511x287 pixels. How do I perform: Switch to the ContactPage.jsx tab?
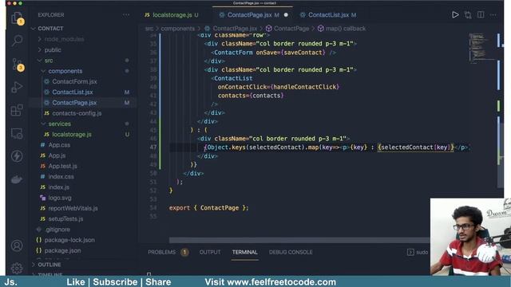click(x=249, y=15)
